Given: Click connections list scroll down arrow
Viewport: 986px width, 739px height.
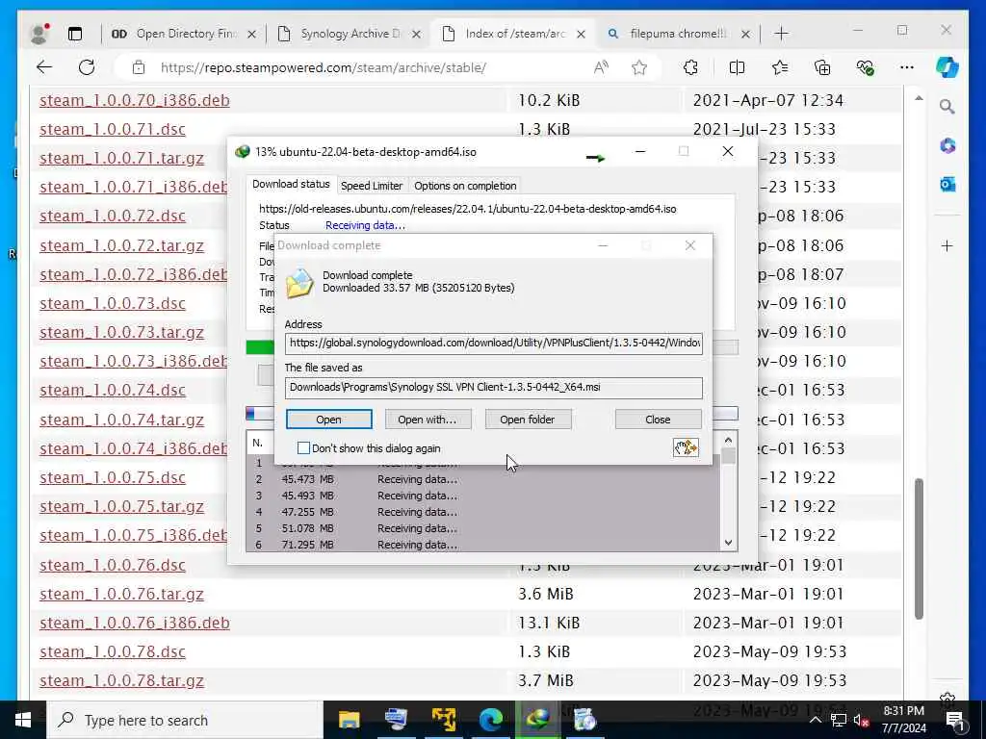Looking at the screenshot, I should (728, 543).
